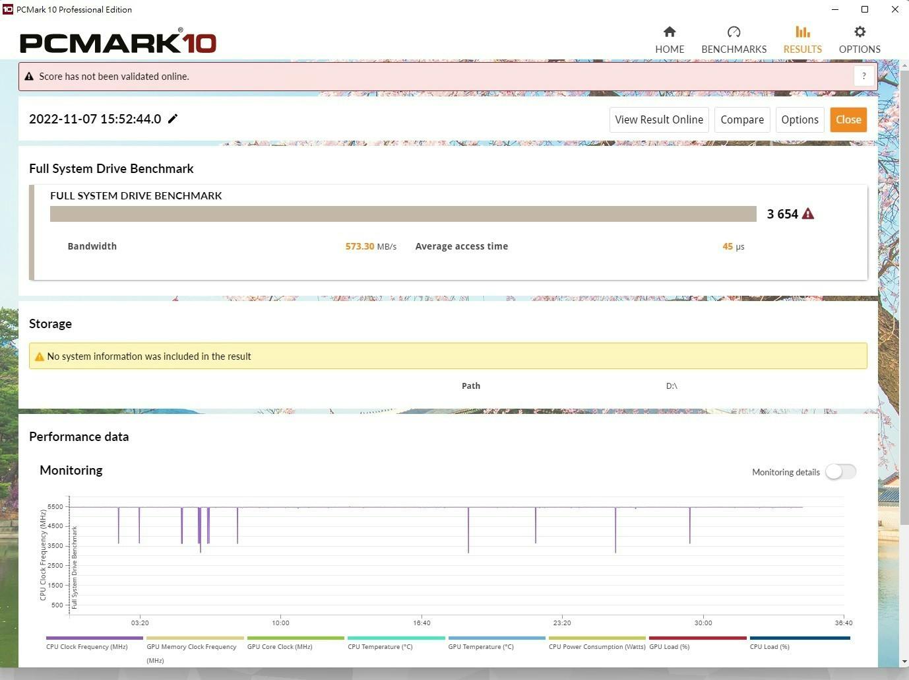
Task: Click the pencil icon to rename result
Action: pyautogui.click(x=173, y=119)
